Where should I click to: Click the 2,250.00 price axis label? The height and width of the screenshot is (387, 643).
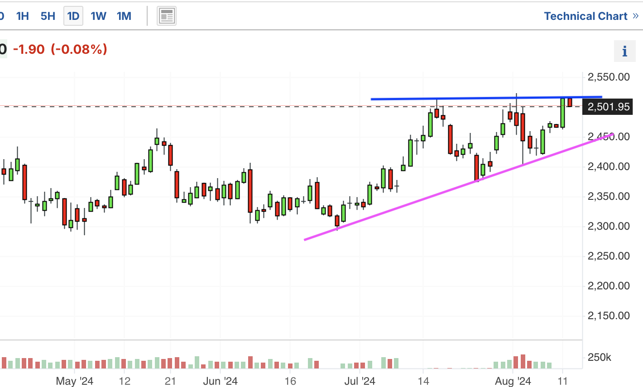(609, 256)
